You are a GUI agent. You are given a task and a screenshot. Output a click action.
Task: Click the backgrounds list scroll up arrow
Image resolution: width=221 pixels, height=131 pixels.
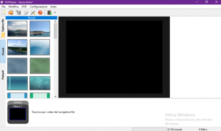tap(55, 22)
